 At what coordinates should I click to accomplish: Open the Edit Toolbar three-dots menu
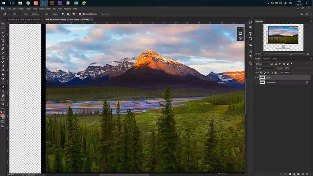click(3, 108)
